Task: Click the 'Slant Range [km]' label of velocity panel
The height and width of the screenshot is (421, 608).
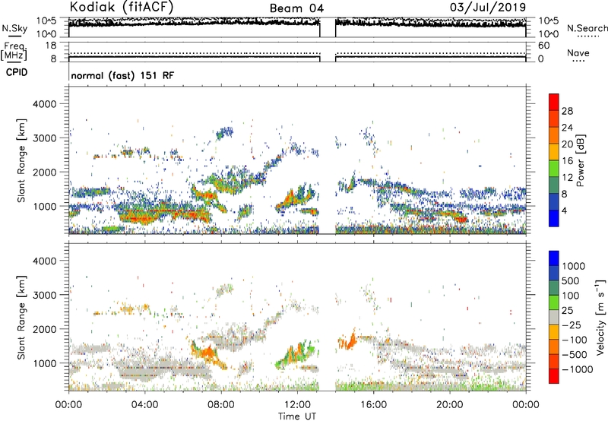Action: tap(21, 317)
